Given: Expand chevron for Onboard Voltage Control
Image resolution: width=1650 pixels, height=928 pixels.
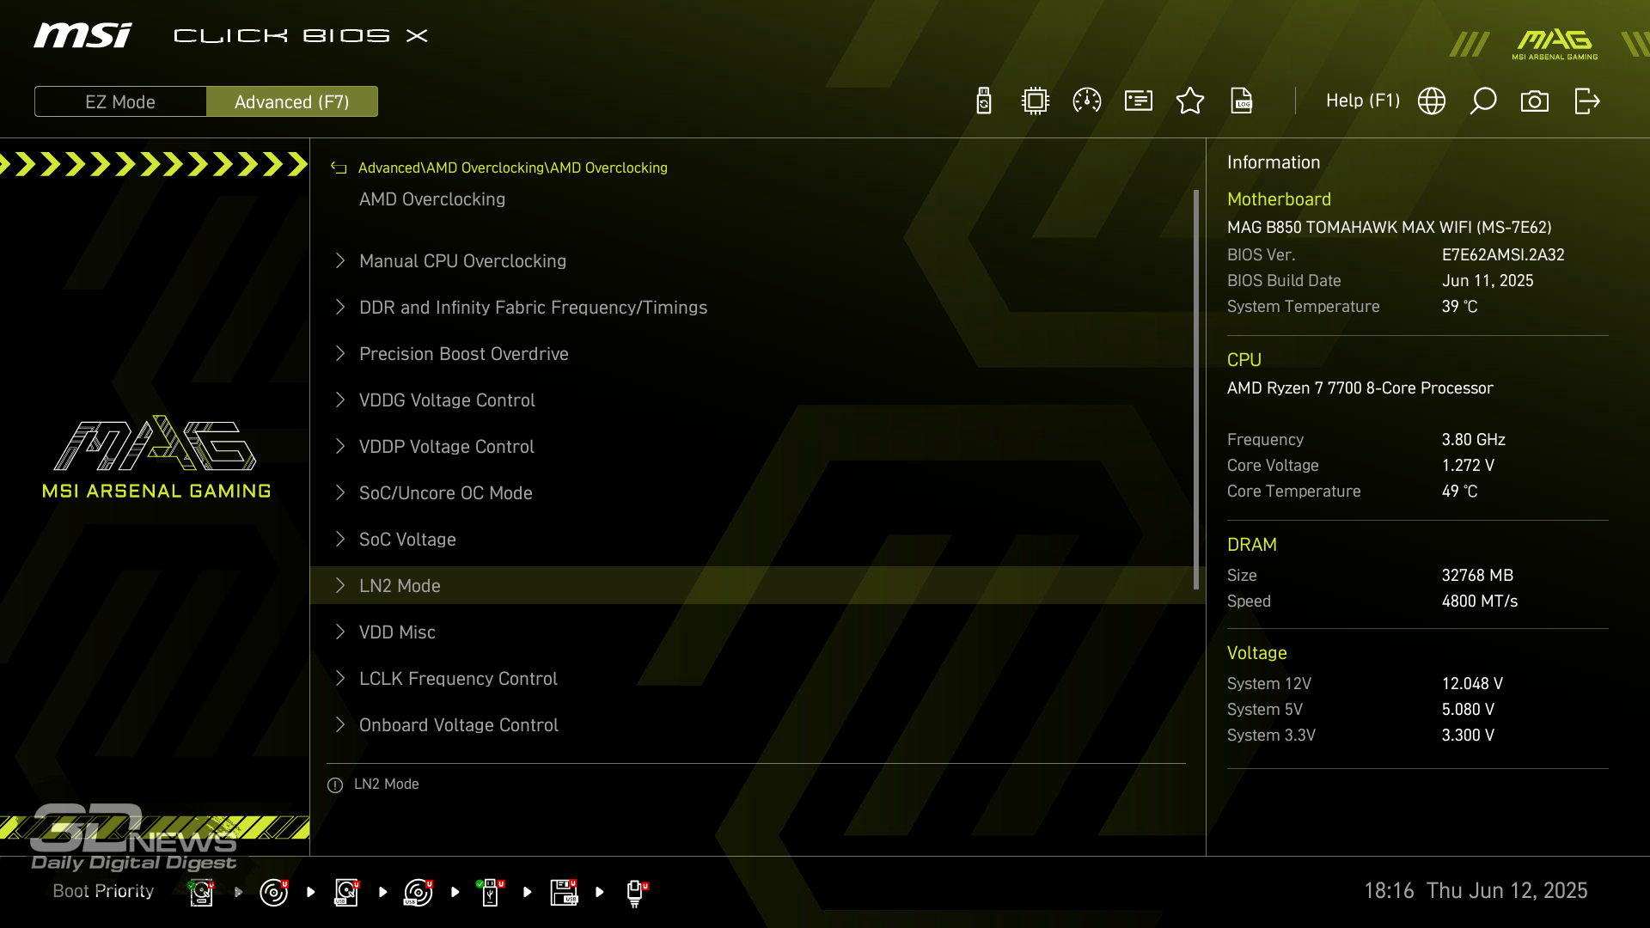Looking at the screenshot, I should (x=340, y=724).
